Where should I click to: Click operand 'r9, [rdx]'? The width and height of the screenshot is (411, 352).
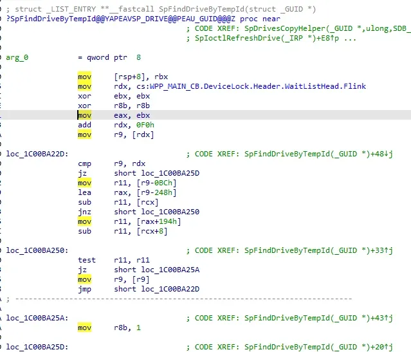pos(134,135)
